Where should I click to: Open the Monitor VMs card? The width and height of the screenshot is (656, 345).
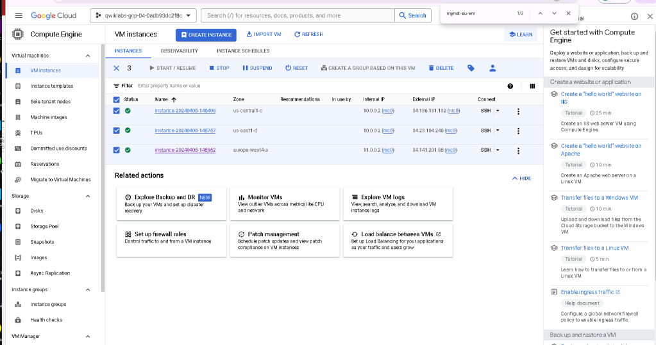pyautogui.click(x=285, y=204)
